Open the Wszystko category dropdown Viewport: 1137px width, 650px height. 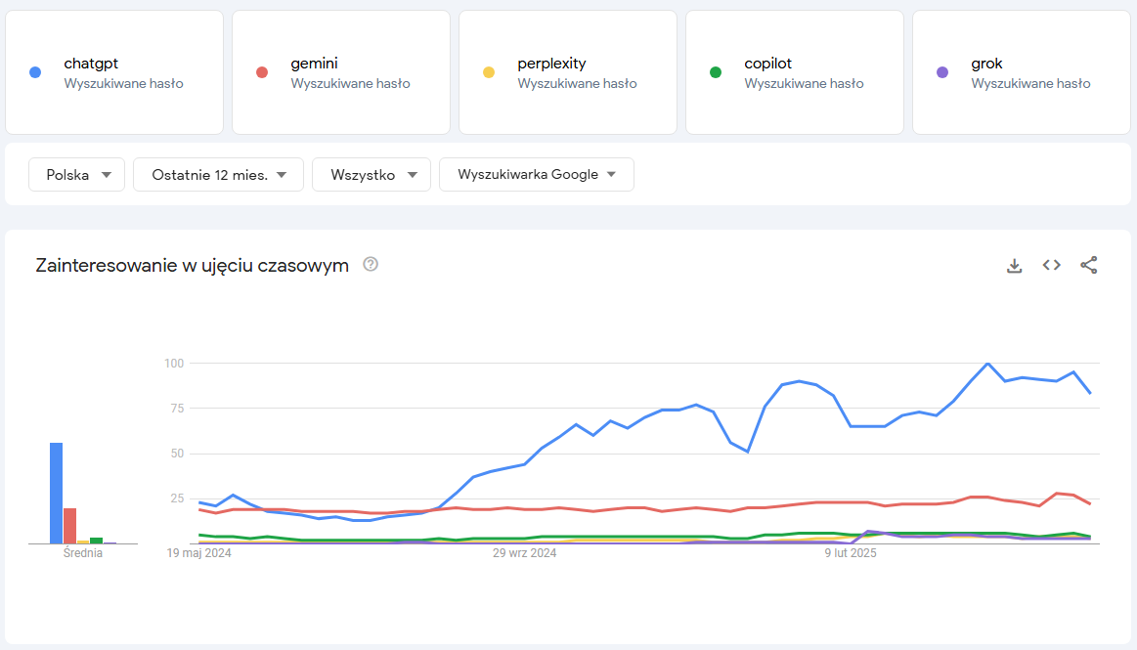pos(372,175)
